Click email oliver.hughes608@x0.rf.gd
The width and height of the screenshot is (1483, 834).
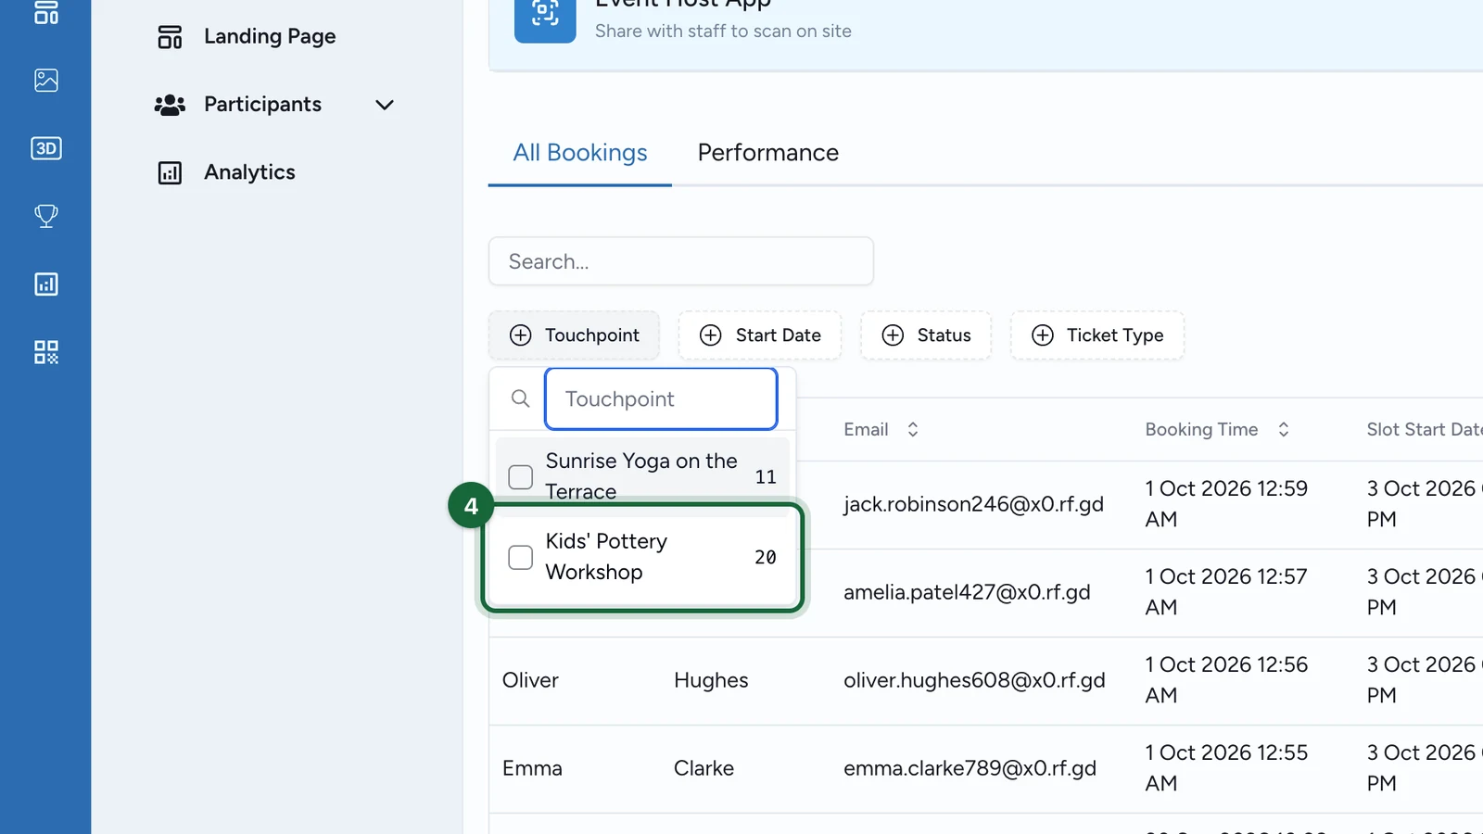[x=974, y=680]
